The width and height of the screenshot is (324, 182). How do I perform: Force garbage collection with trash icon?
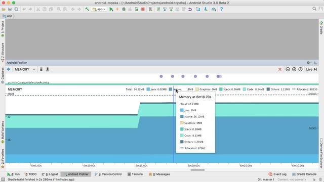(41, 69)
